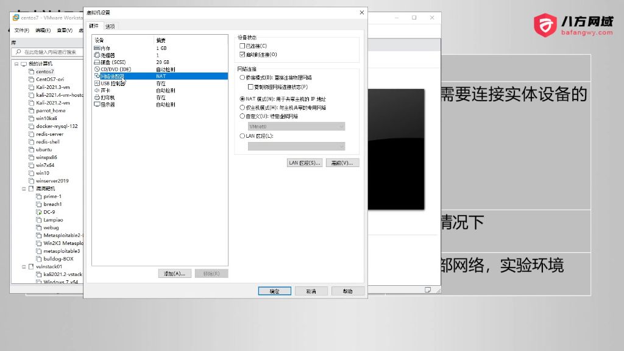624x351 pixels.
Task: Select breach1 VM in library tree
Action: (52, 204)
